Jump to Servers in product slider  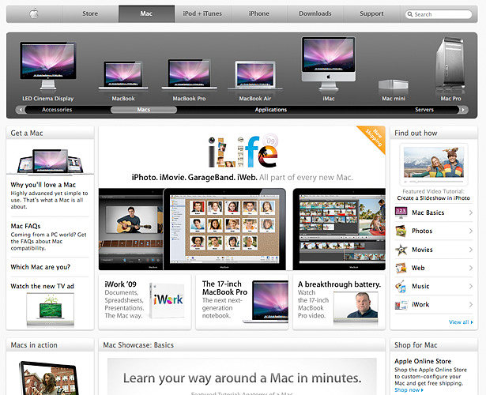click(424, 110)
